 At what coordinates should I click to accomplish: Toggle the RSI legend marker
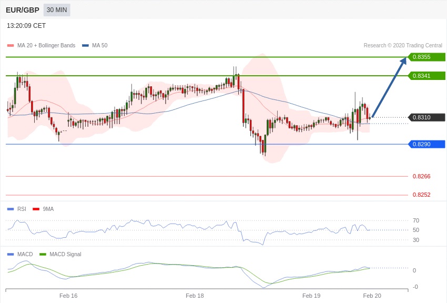(x=11, y=209)
